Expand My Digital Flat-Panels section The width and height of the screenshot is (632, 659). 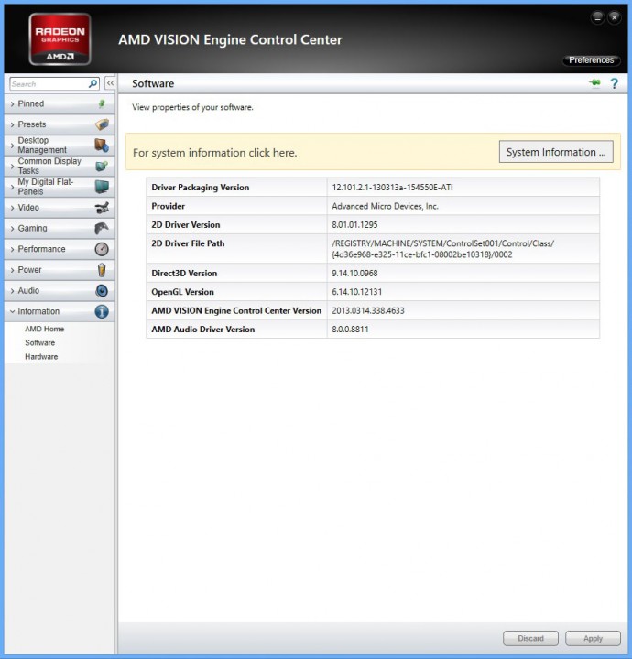click(60, 187)
